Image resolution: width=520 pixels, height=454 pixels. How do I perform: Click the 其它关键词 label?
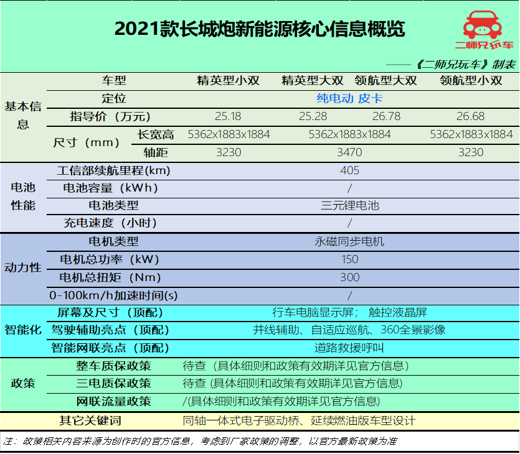pos(90,421)
